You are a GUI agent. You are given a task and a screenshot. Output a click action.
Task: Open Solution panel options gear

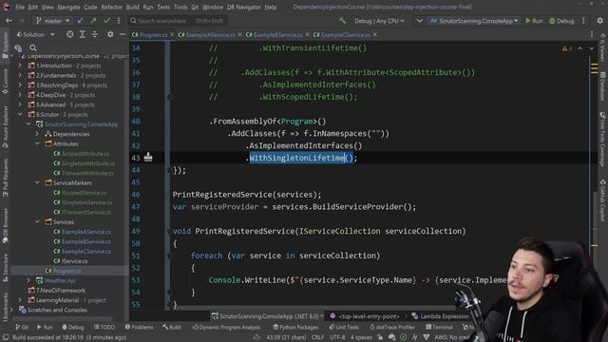(110, 34)
